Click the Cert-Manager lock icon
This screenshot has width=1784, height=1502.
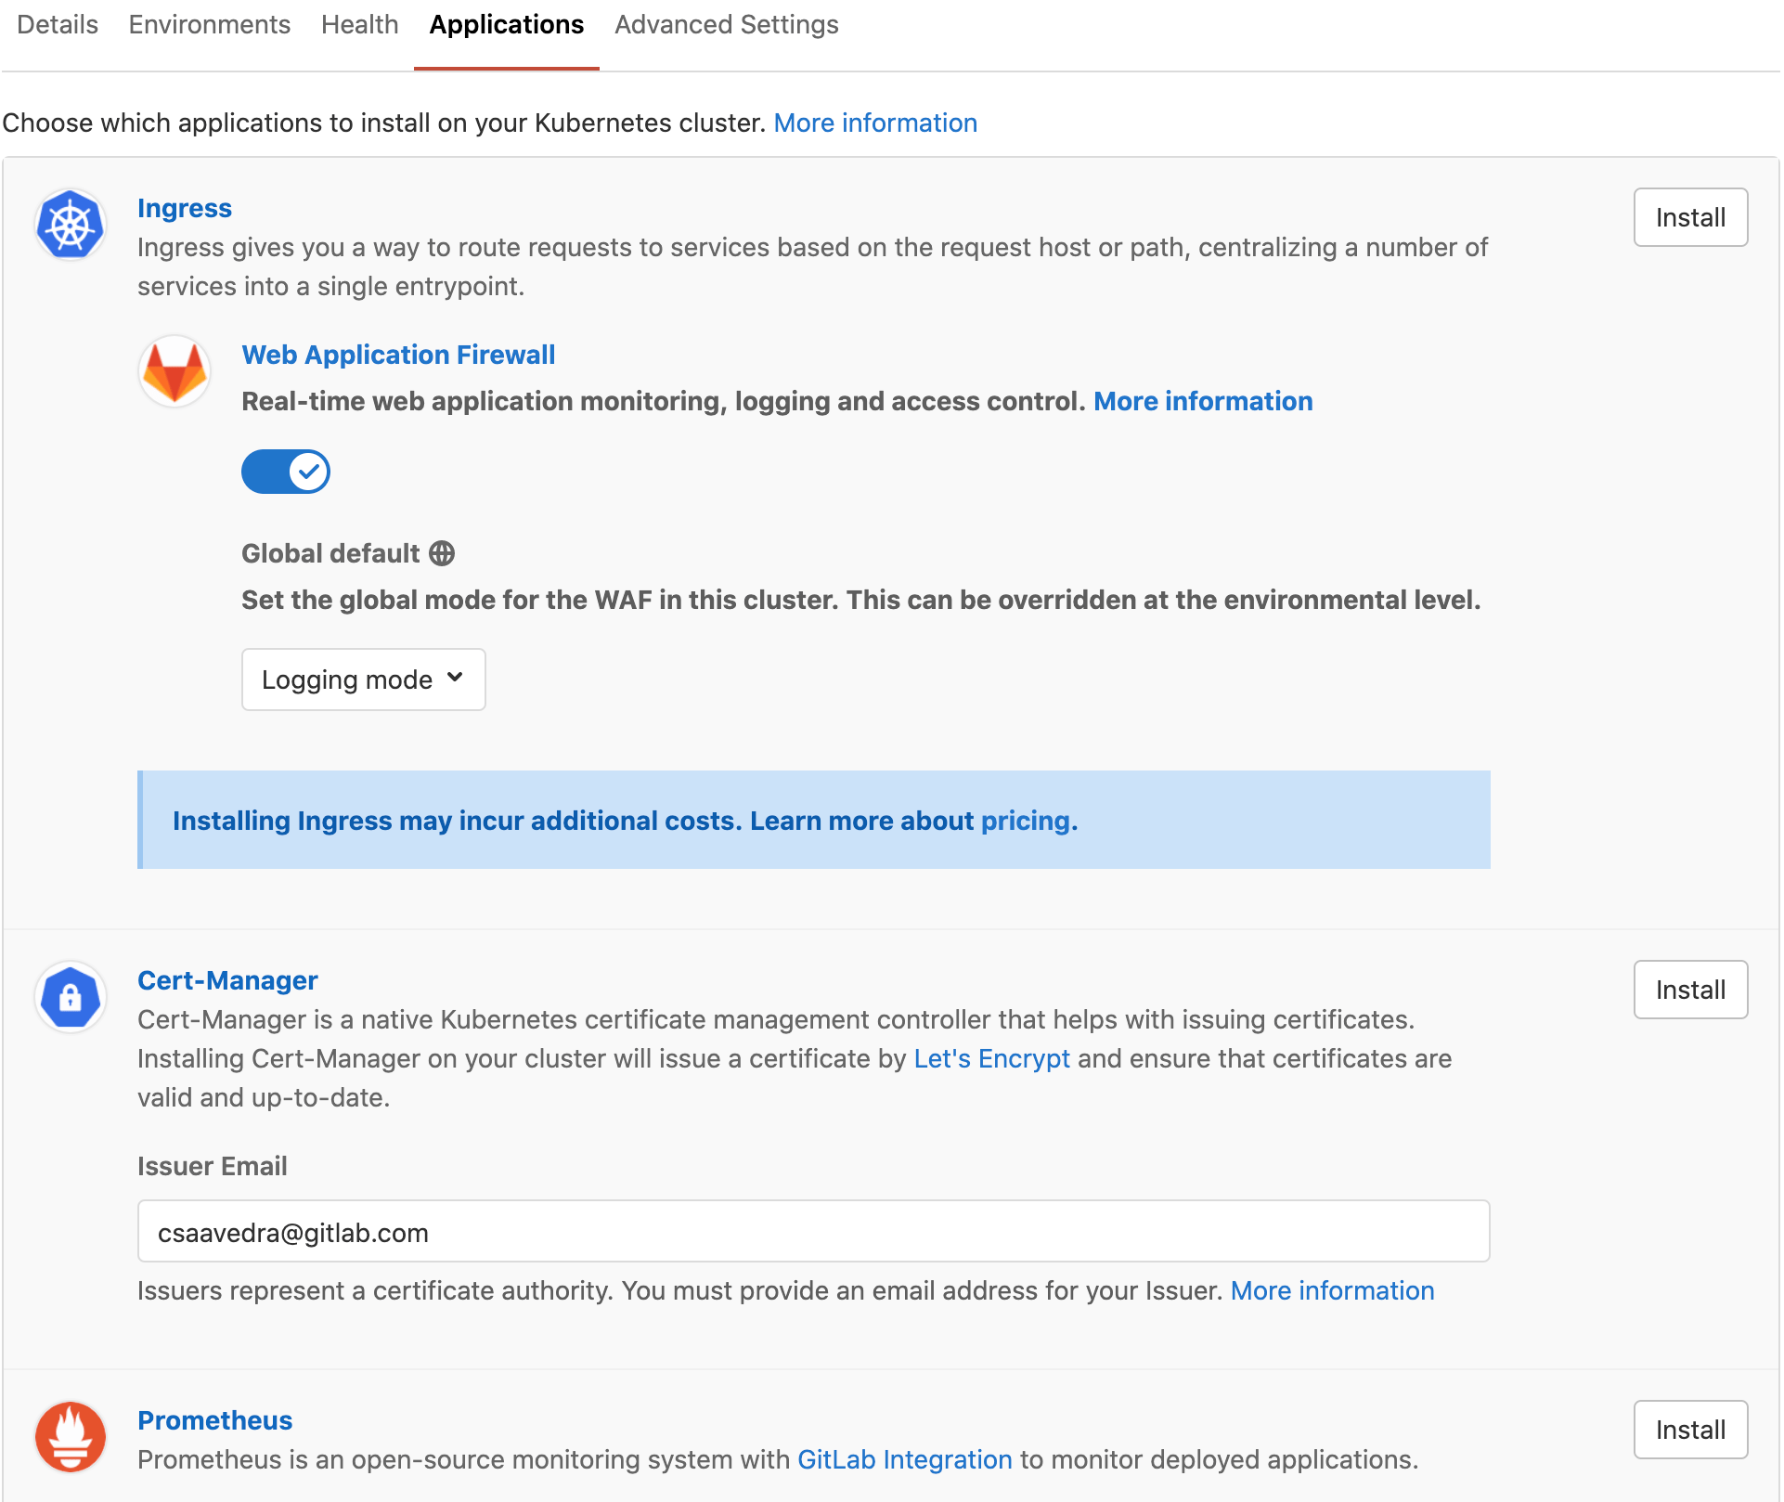(x=71, y=997)
